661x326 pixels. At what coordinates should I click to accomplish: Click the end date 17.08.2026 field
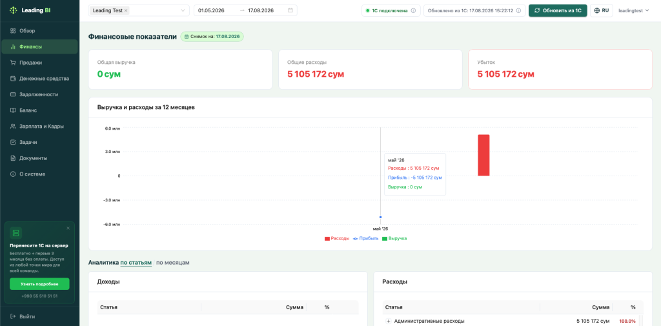point(261,10)
